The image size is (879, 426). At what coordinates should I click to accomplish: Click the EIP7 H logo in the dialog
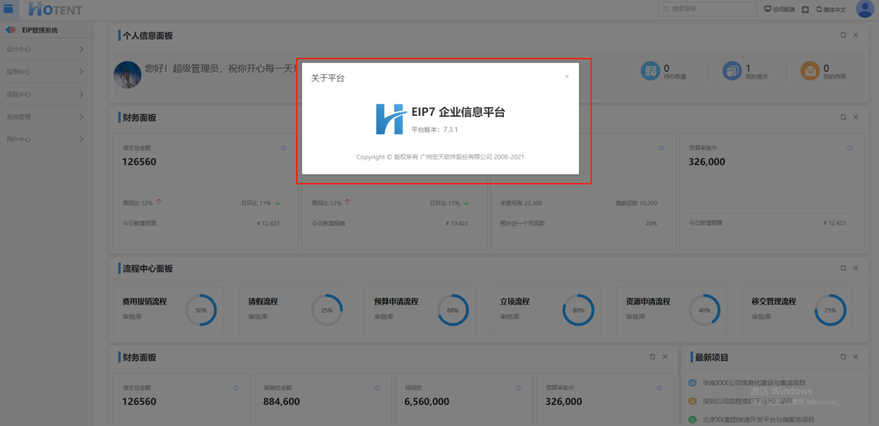pyautogui.click(x=392, y=119)
